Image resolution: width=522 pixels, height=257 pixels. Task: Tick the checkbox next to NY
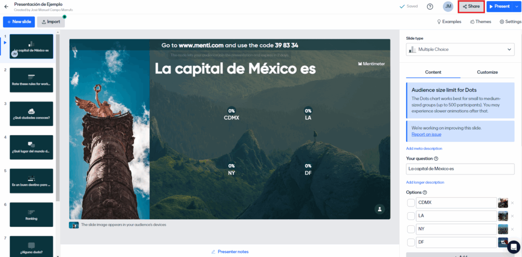(411, 229)
